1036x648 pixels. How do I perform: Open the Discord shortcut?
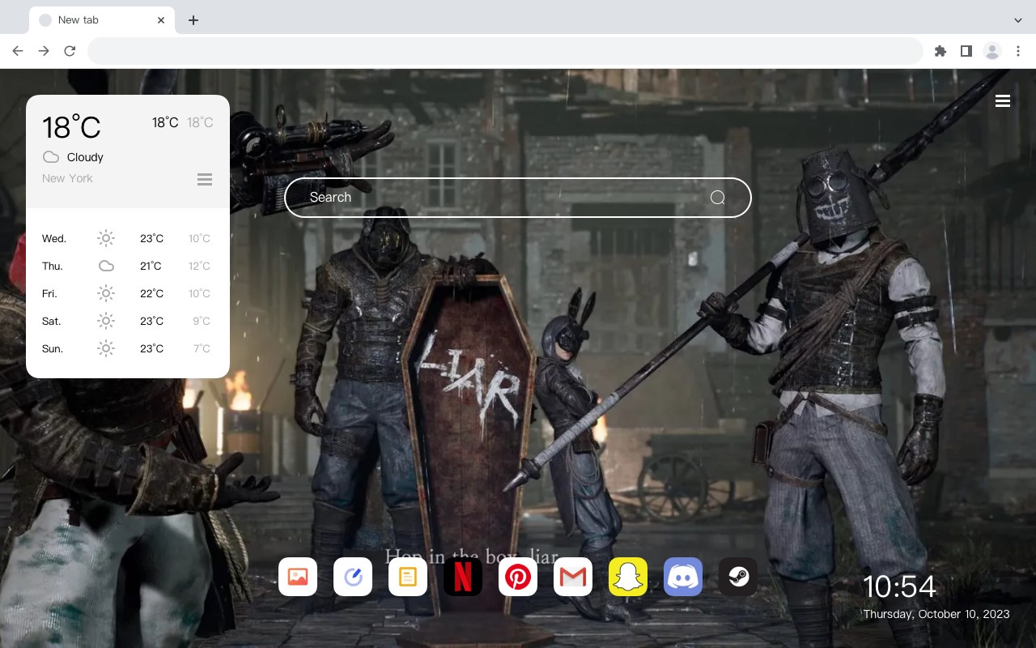[683, 577]
